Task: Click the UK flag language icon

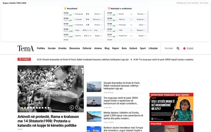Action: coord(184,48)
